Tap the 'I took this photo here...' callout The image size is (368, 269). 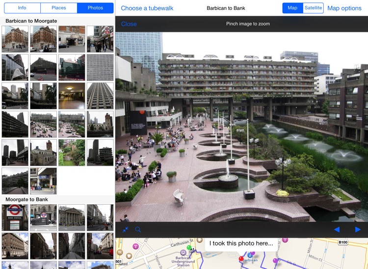(241, 243)
